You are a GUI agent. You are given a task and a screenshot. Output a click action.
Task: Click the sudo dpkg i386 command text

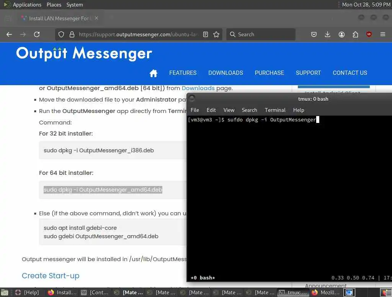pyautogui.click(x=99, y=150)
